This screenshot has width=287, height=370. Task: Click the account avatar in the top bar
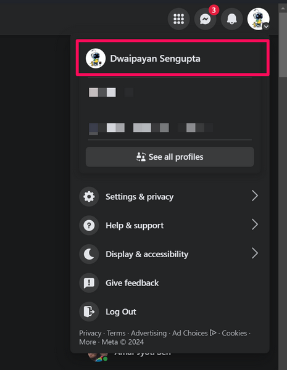click(x=259, y=19)
